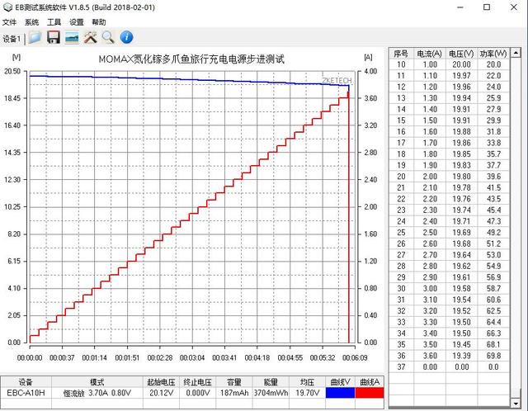
Task: Select row 30 with current 3.00
Action: pyautogui.click(x=450, y=288)
